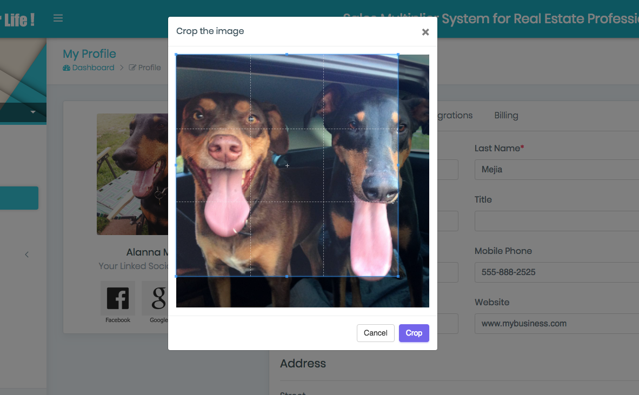Screen dimensions: 639x395
Task: Select the bottom-right crop box handle
Action: click(x=398, y=276)
